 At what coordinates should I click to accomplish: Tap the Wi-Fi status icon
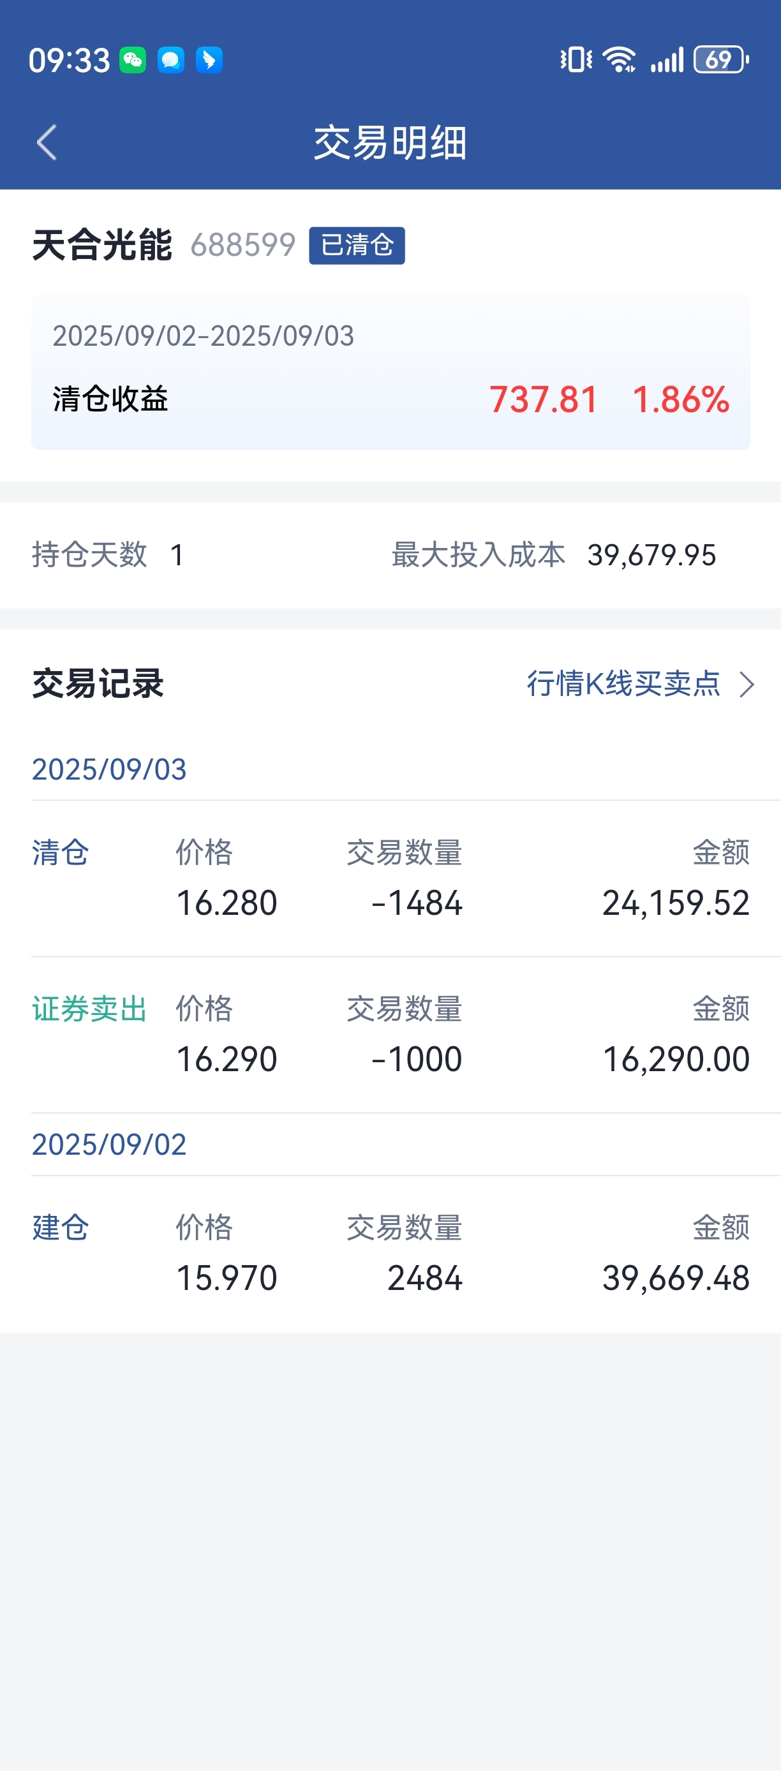[x=620, y=60]
